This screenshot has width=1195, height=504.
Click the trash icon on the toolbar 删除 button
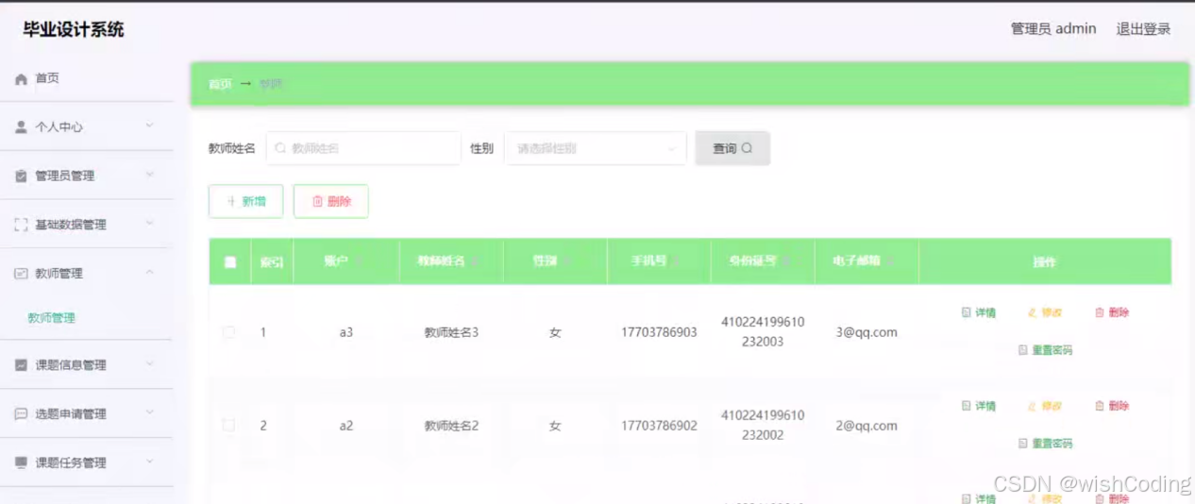[x=317, y=201]
